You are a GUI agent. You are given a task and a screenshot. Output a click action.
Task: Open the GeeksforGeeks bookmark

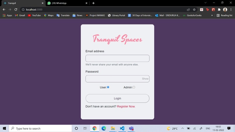pyautogui.click(x=192, y=15)
